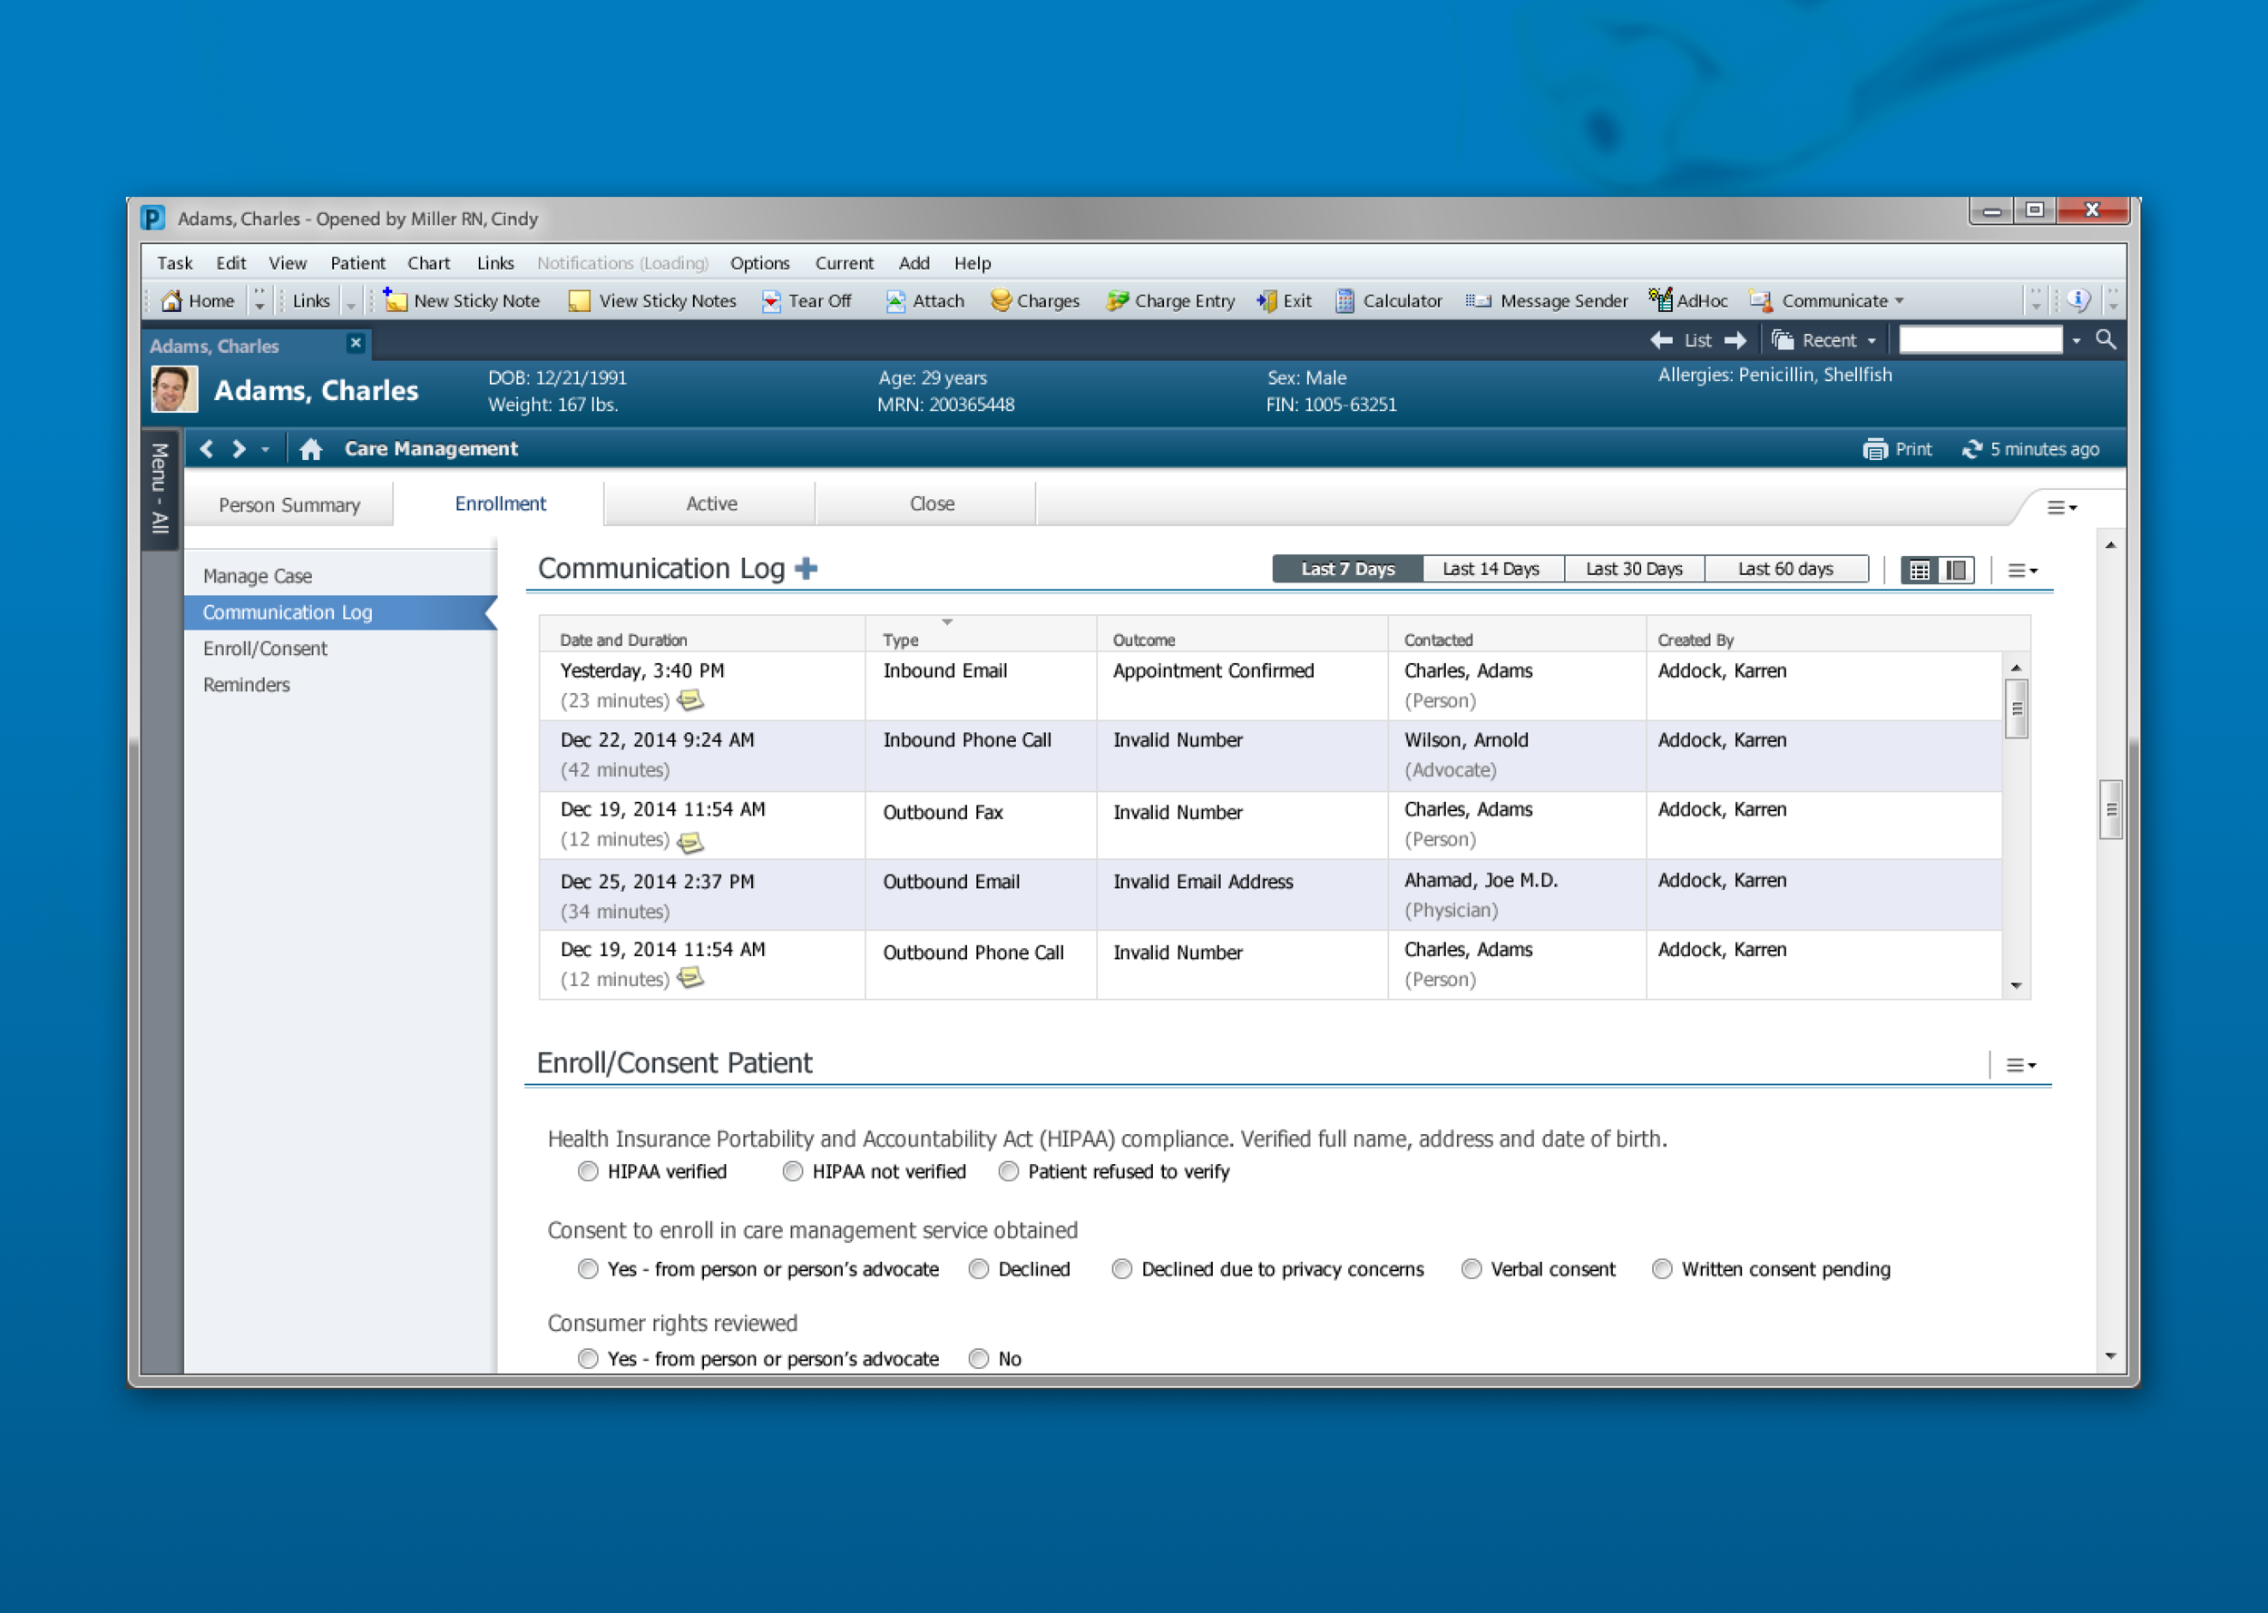Click the patient search input field
Image resolution: width=2268 pixels, height=1613 pixels.
[1980, 339]
